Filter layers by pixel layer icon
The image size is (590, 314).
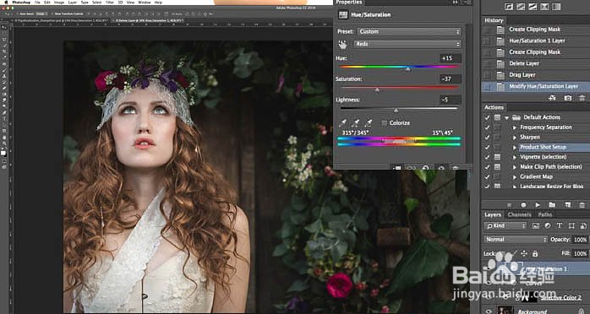coord(535,225)
